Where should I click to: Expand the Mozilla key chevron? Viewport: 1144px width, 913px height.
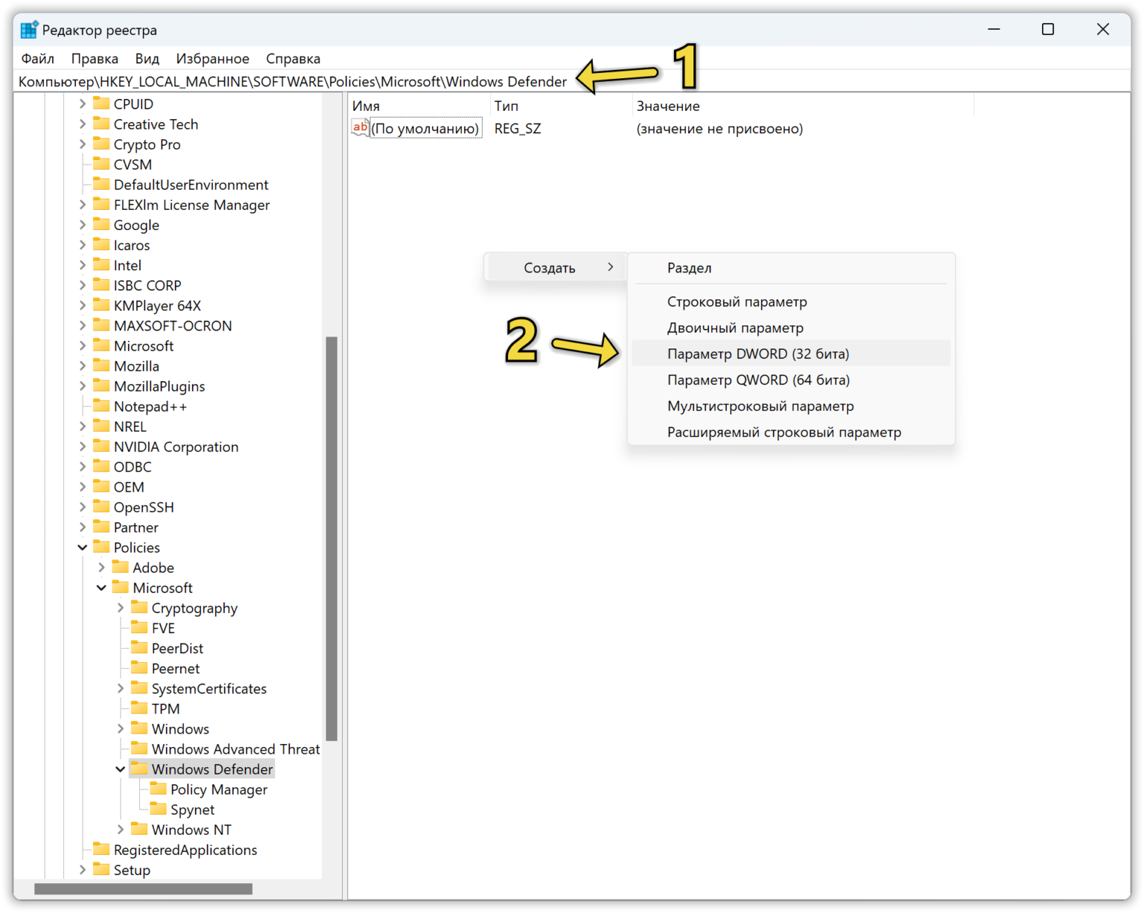82,366
